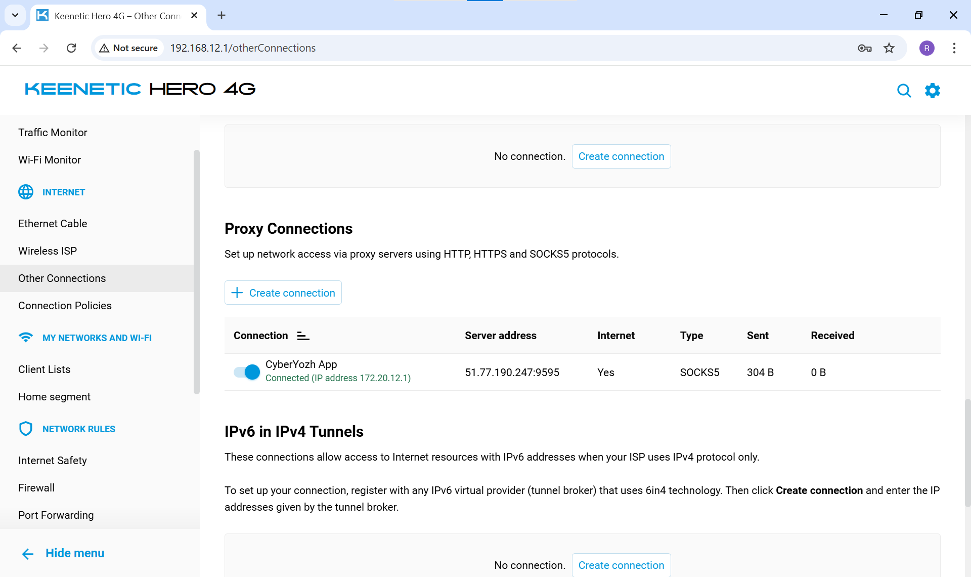Bookmark page with the star icon
Viewport: 971px width, 577px height.
pos(889,48)
